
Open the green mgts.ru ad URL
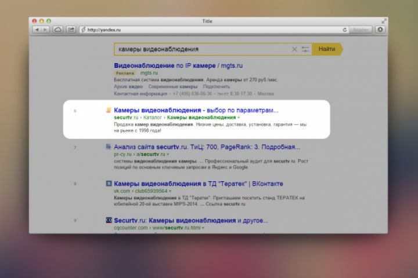point(149,73)
